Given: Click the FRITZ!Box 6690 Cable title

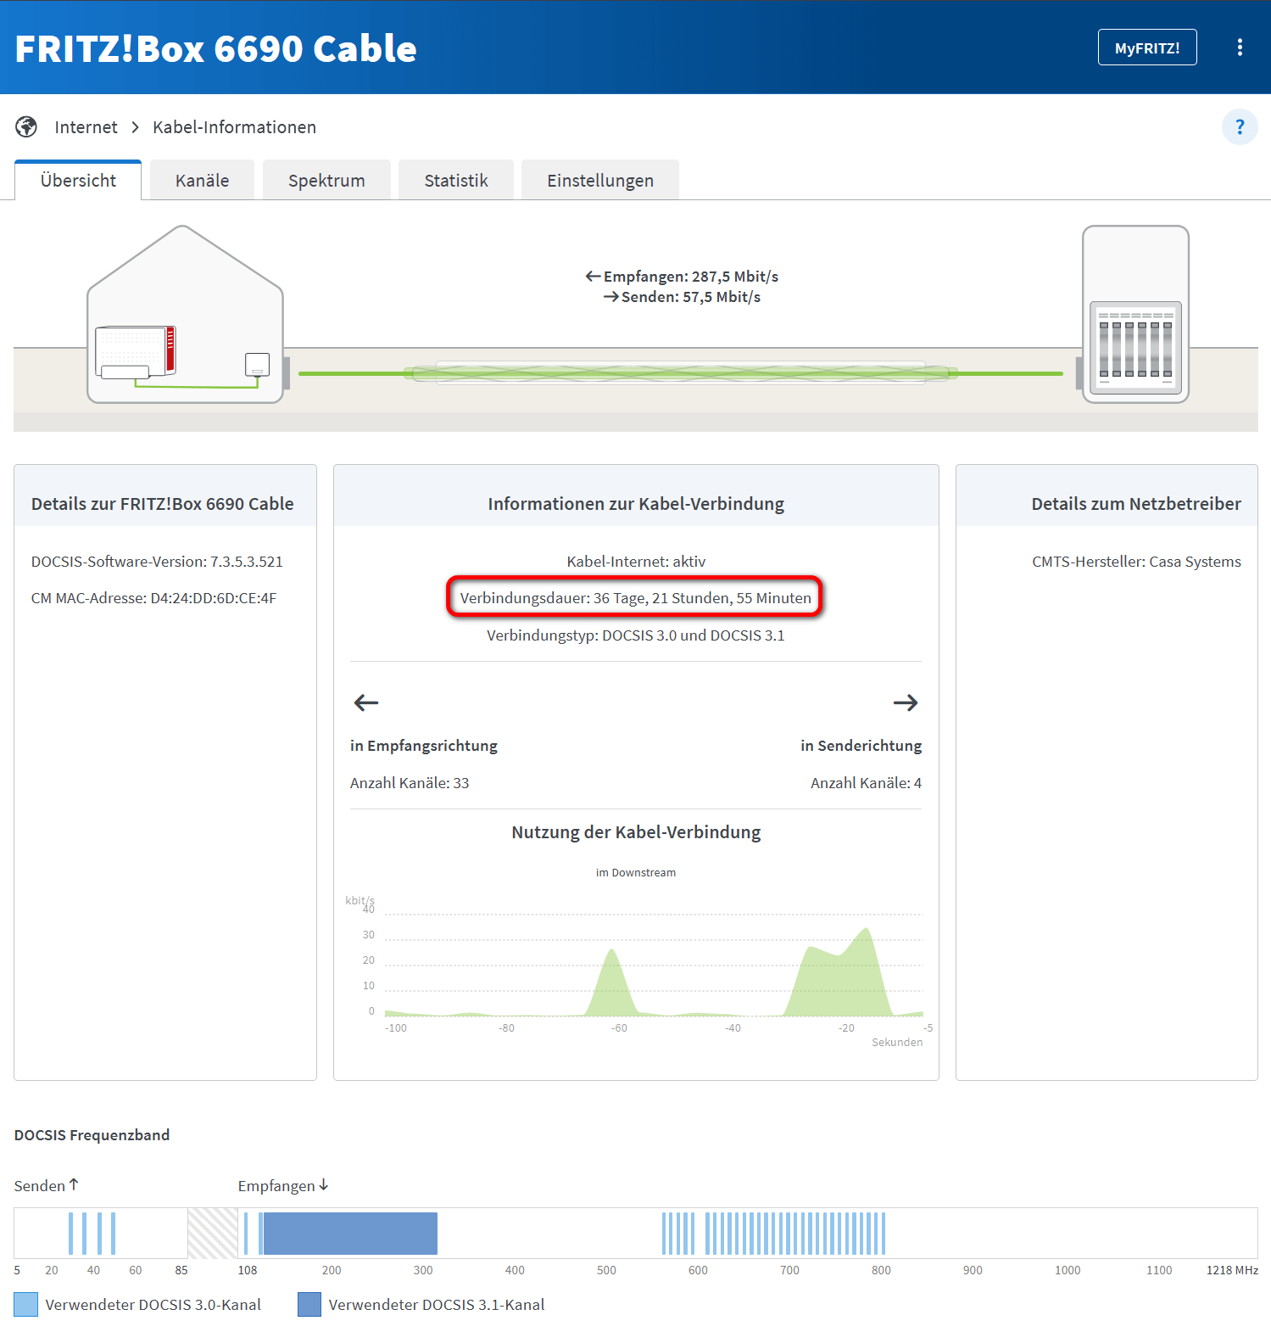Looking at the screenshot, I should click(215, 48).
